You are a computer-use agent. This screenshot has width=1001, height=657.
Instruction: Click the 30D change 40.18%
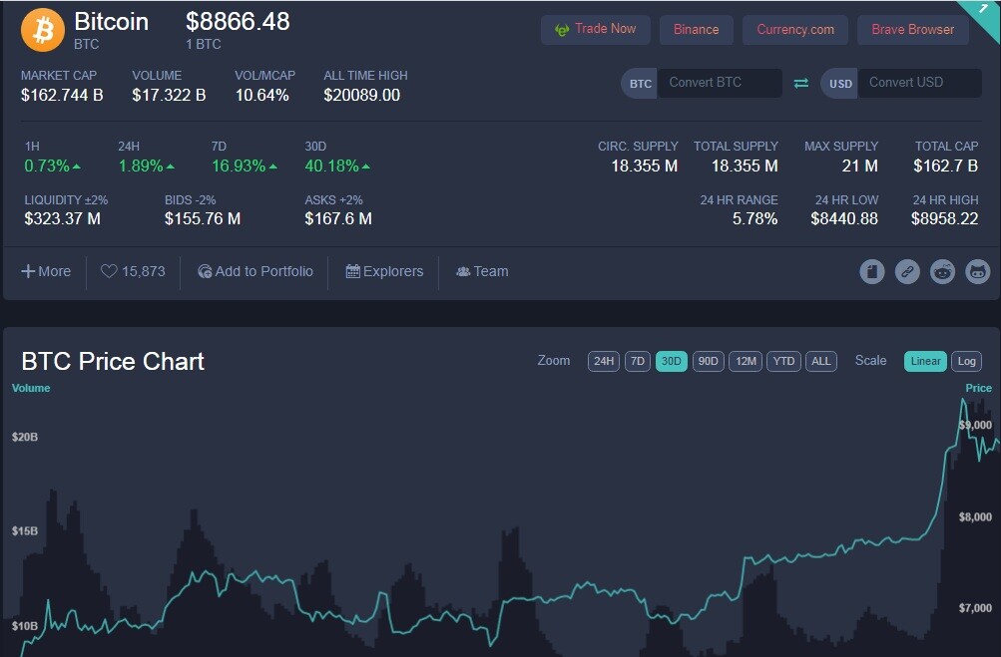coord(337,165)
